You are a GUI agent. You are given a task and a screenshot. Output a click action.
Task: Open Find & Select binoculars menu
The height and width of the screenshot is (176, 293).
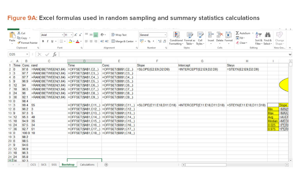click(x=268, y=39)
